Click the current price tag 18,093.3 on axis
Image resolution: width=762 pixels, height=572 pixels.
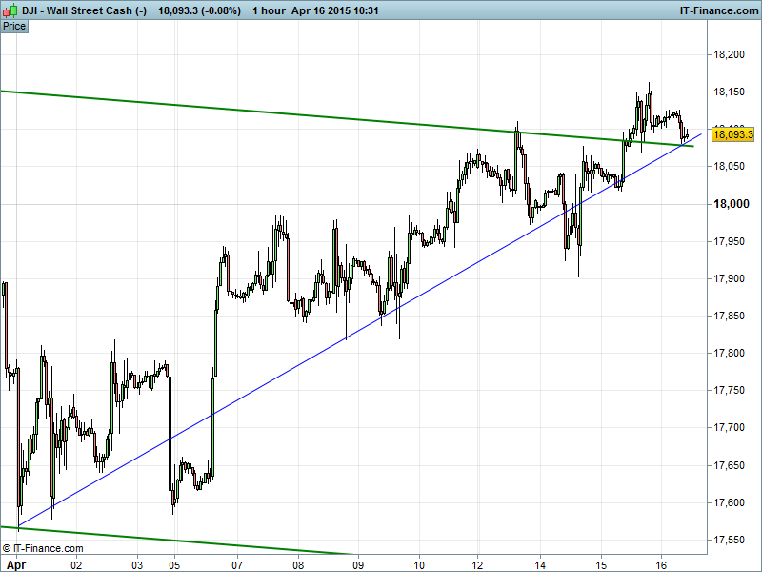click(x=733, y=135)
